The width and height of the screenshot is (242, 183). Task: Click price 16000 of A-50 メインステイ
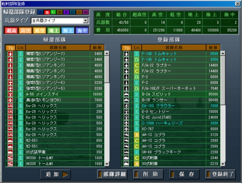(x=97, y=94)
